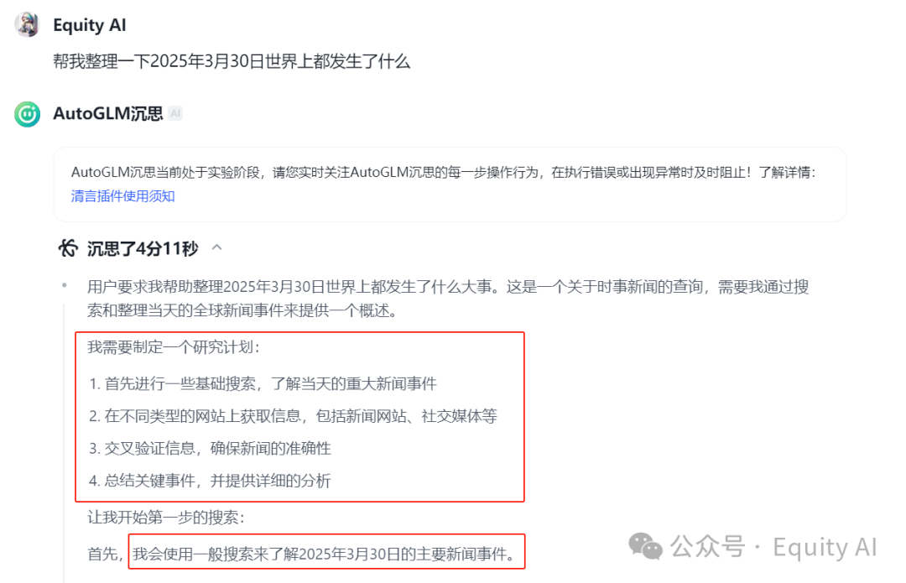Image resolution: width=906 pixels, height=583 pixels.
Task: Collapse the 沉思了4分11秒 thinking section chevron
Action: click(216, 247)
